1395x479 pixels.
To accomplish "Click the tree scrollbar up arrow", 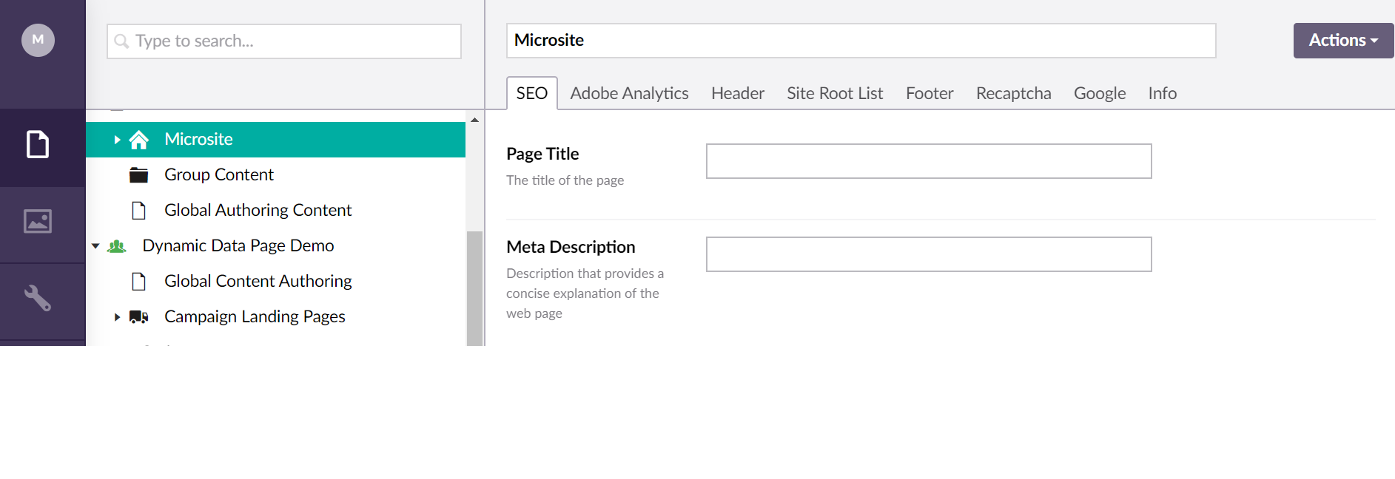I will [474, 120].
